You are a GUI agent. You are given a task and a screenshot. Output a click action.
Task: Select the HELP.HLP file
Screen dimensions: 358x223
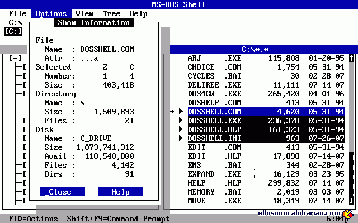[x=266, y=183]
